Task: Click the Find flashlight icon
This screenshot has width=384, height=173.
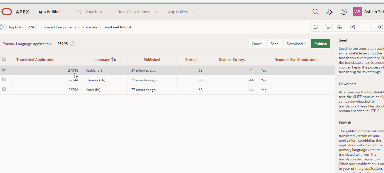Action: tap(327, 27)
